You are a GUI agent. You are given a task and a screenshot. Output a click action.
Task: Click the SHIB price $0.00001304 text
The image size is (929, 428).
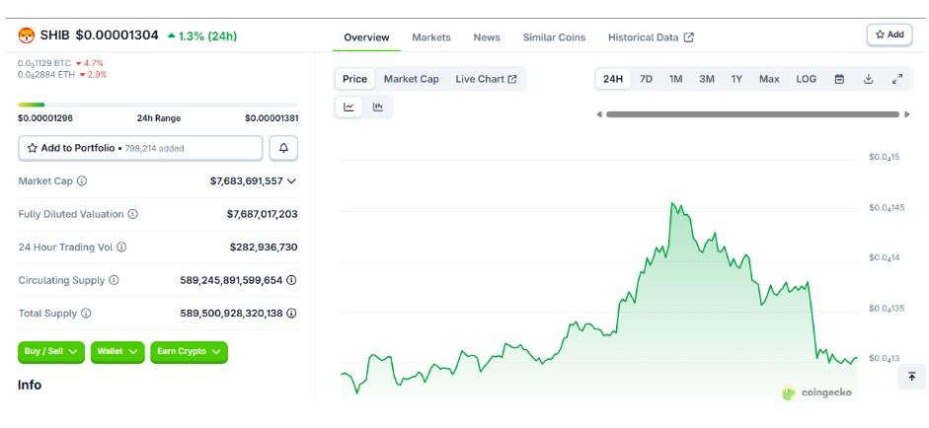tap(116, 36)
